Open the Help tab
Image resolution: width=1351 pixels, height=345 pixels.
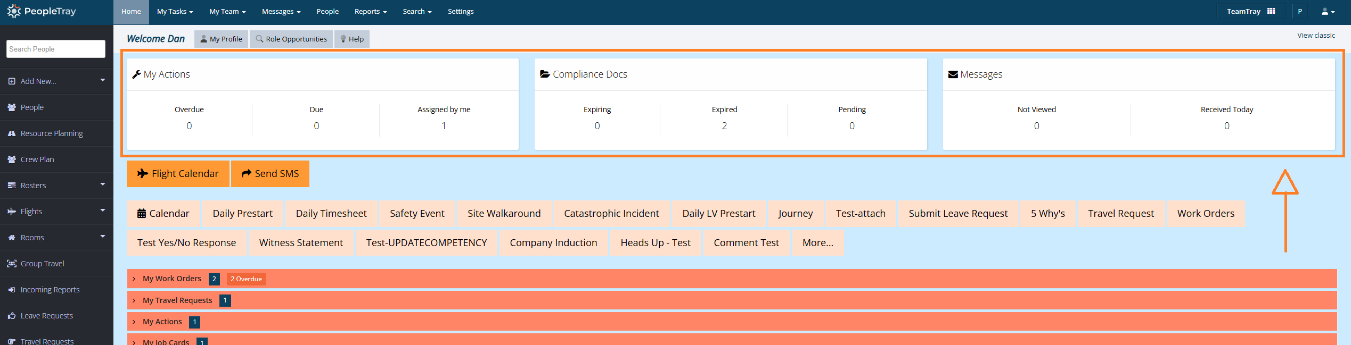click(352, 39)
